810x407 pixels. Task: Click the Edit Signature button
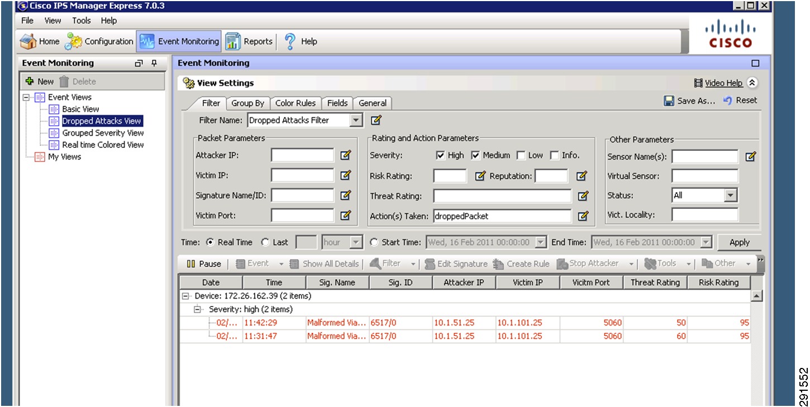tap(456, 264)
